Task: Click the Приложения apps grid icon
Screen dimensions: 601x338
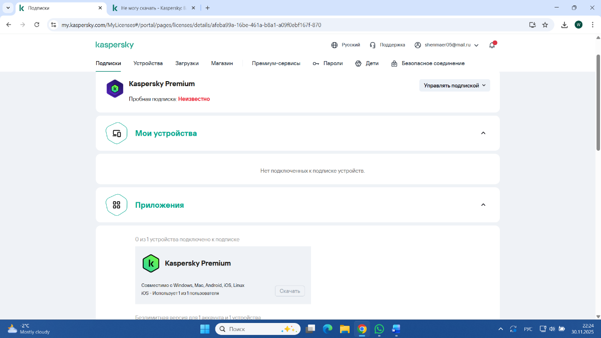Action: tap(117, 205)
